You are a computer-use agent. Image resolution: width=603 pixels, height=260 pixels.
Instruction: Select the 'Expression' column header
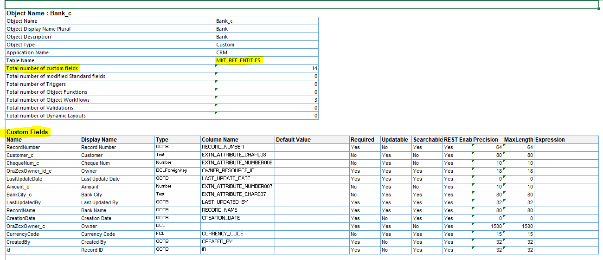[x=566, y=140]
